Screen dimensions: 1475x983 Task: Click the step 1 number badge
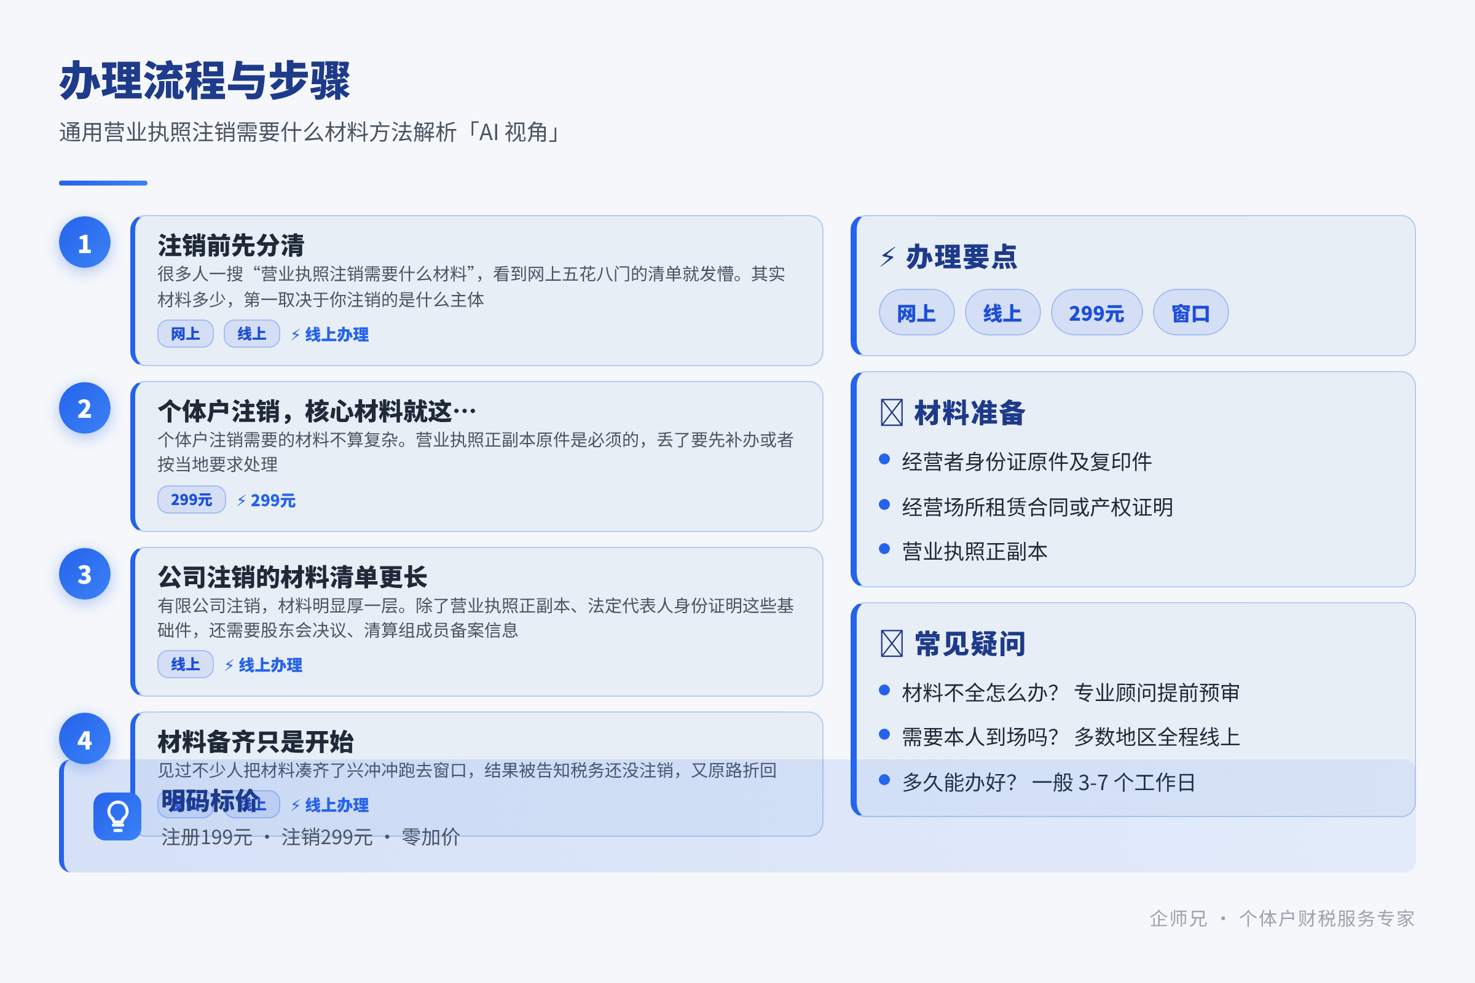pos(85,243)
